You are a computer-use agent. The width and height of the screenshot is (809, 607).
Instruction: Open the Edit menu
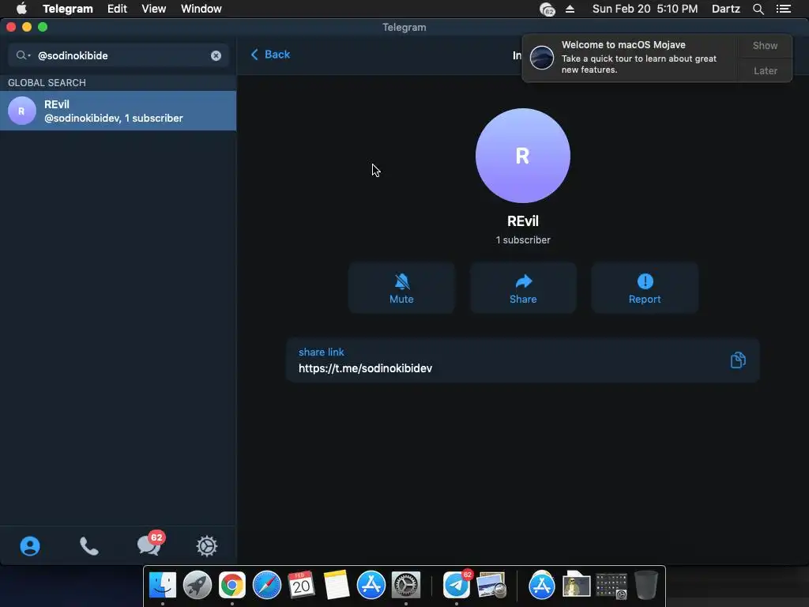117,9
